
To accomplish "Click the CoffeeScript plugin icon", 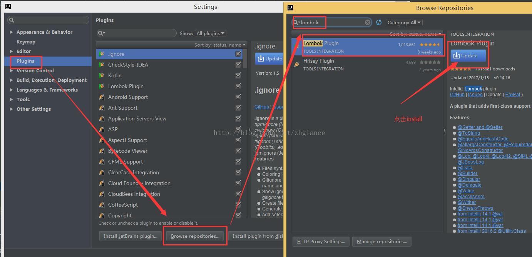I will (x=102, y=205).
